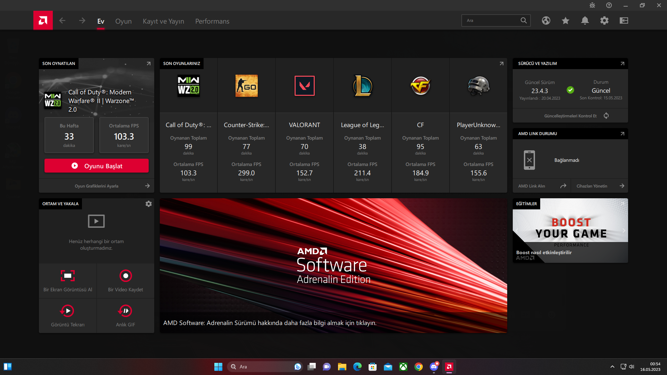The width and height of the screenshot is (667, 375).
Task: Open the help question mark icon
Action: (609, 5)
